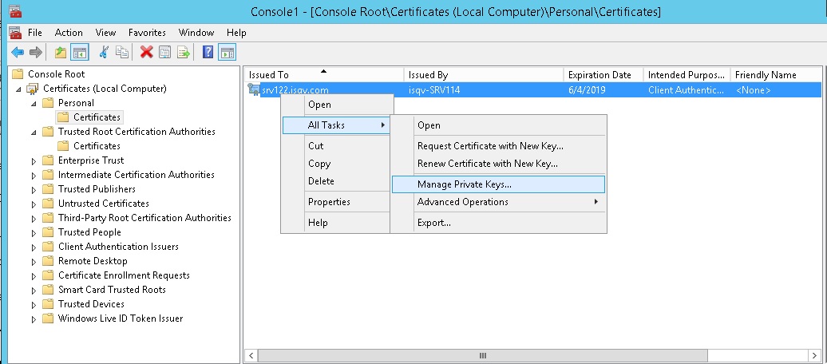Click the blue Help question mark icon
Viewport: 827px width, 364px height.
pos(208,53)
